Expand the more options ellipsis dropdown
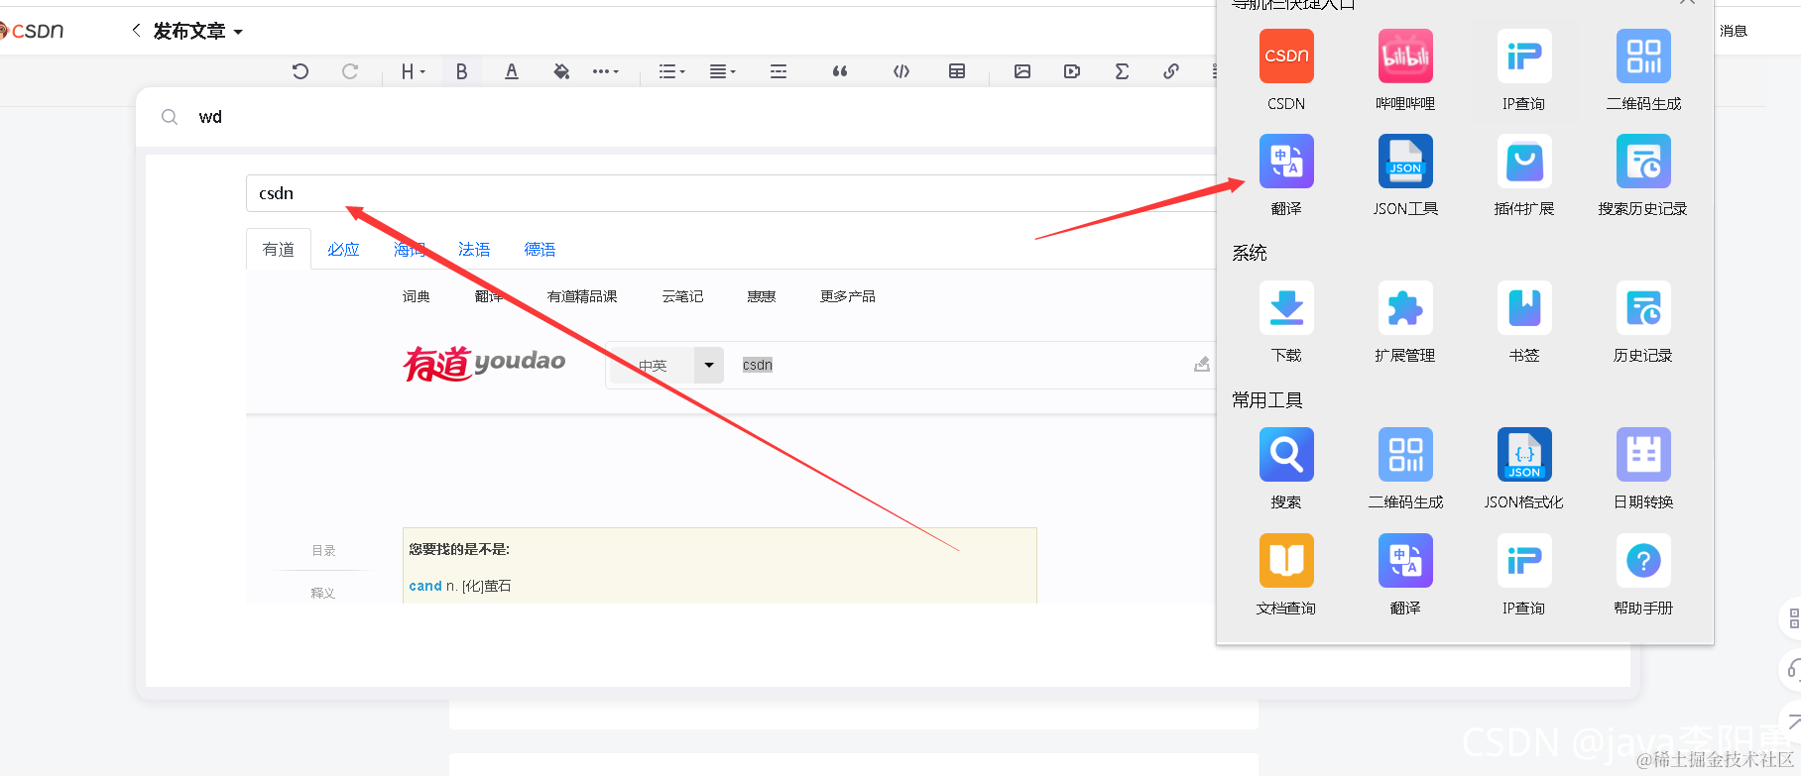The height and width of the screenshot is (776, 1801). (x=605, y=71)
